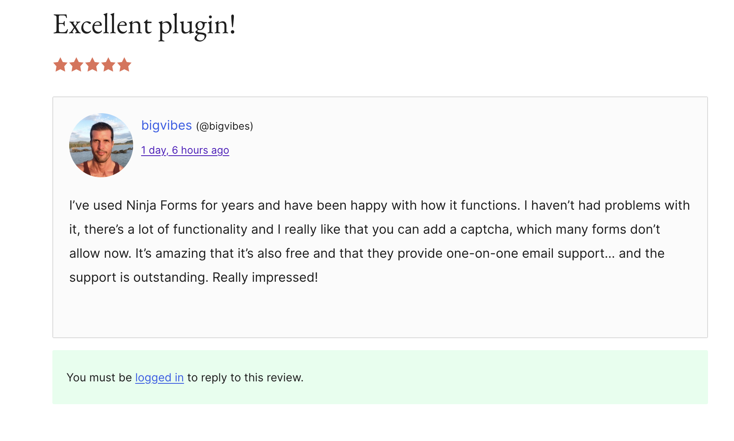This screenshot has width=734, height=441.
Task: Follow the "logged in" link
Action: (160, 377)
